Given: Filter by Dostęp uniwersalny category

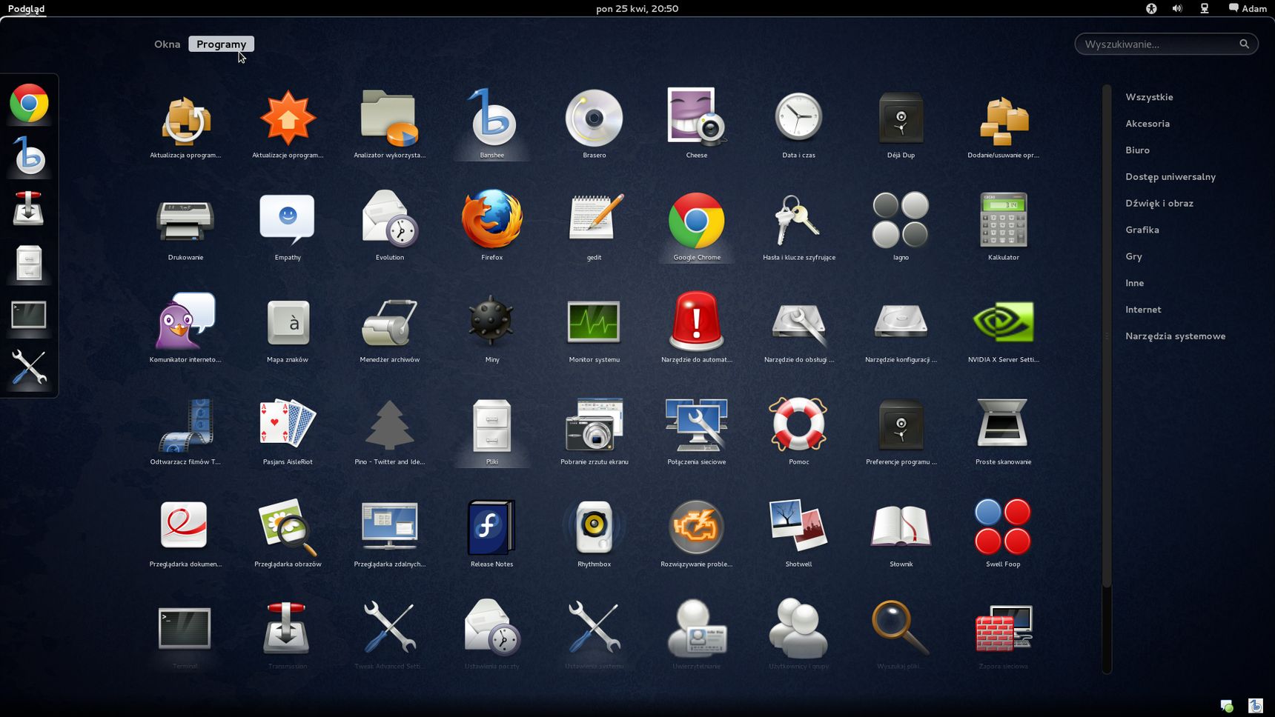Looking at the screenshot, I should coord(1170,177).
